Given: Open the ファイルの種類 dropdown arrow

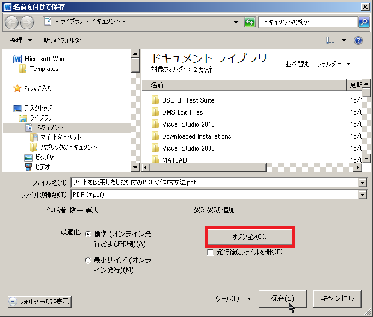Looking at the screenshot, I should tap(362, 195).
